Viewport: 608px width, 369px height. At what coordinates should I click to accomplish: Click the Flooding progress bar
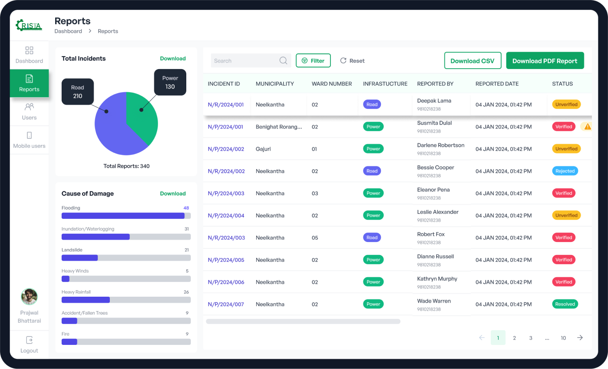(x=126, y=216)
